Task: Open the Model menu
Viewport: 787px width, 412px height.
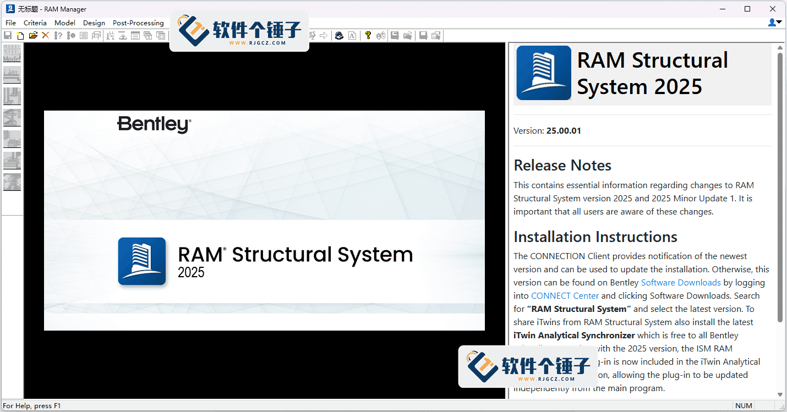Action: pyautogui.click(x=65, y=23)
